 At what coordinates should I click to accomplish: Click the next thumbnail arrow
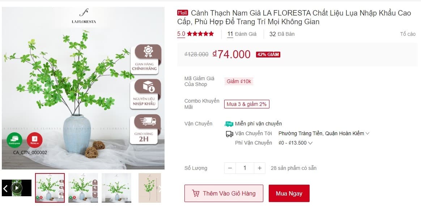point(160,189)
